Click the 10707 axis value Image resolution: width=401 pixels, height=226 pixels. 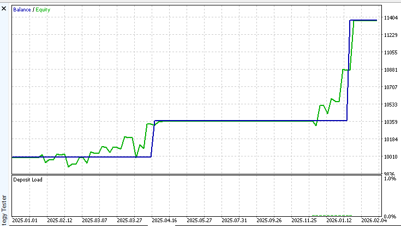click(391, 87)
